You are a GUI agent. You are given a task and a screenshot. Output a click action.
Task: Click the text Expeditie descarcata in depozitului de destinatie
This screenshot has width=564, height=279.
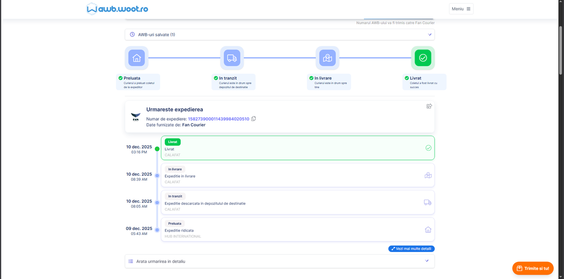pos(205,203)
